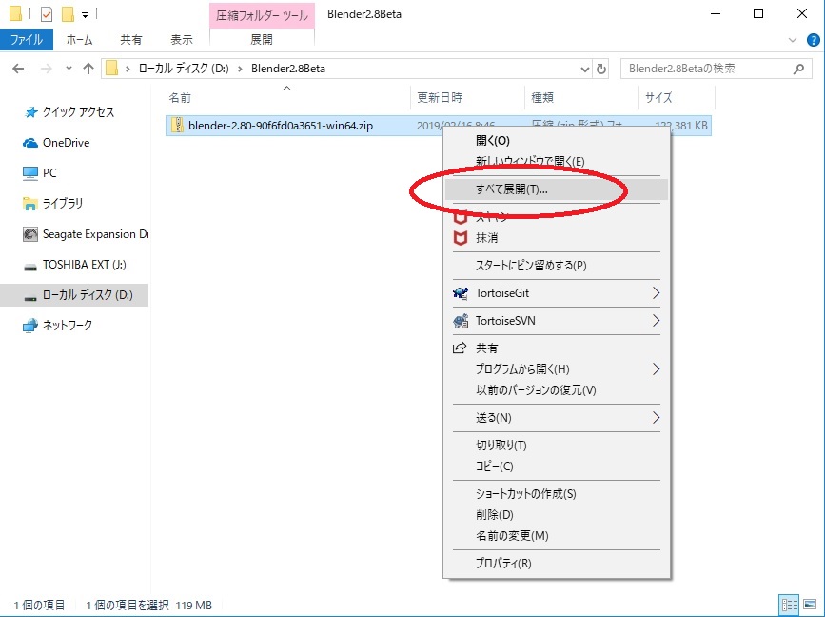Expand the address bar history dropdown
The height and width of the screenshot is (617, 825).
click(x=584, y=69)
